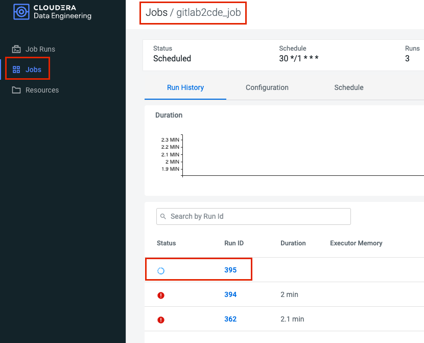
Task: Focus the Search by Run Id field
Action: tap(254, 216)
